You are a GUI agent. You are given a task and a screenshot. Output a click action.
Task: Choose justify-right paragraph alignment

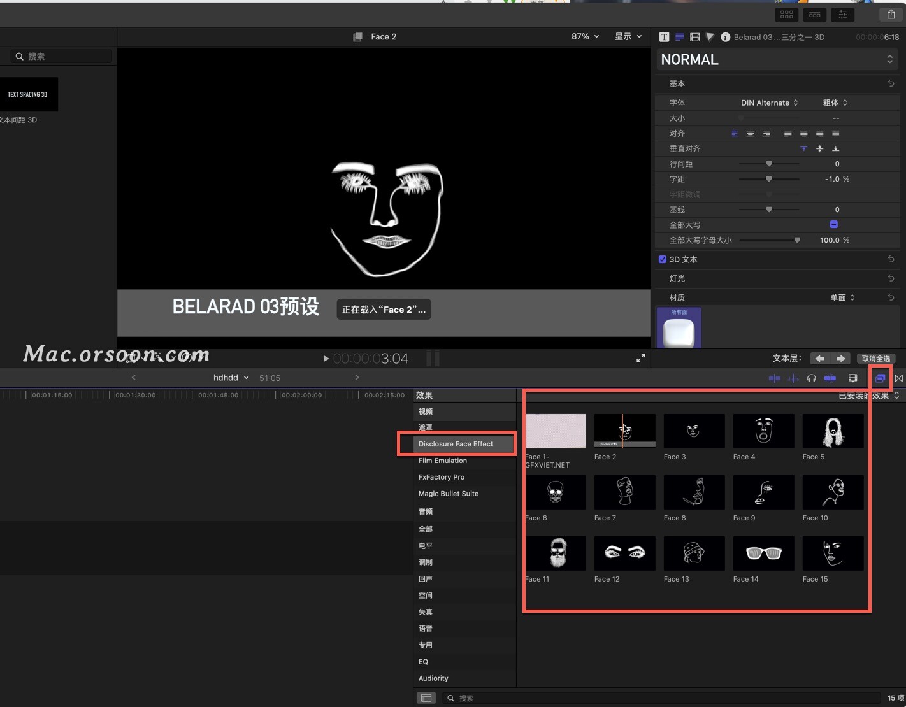click(x=820, y=133)
